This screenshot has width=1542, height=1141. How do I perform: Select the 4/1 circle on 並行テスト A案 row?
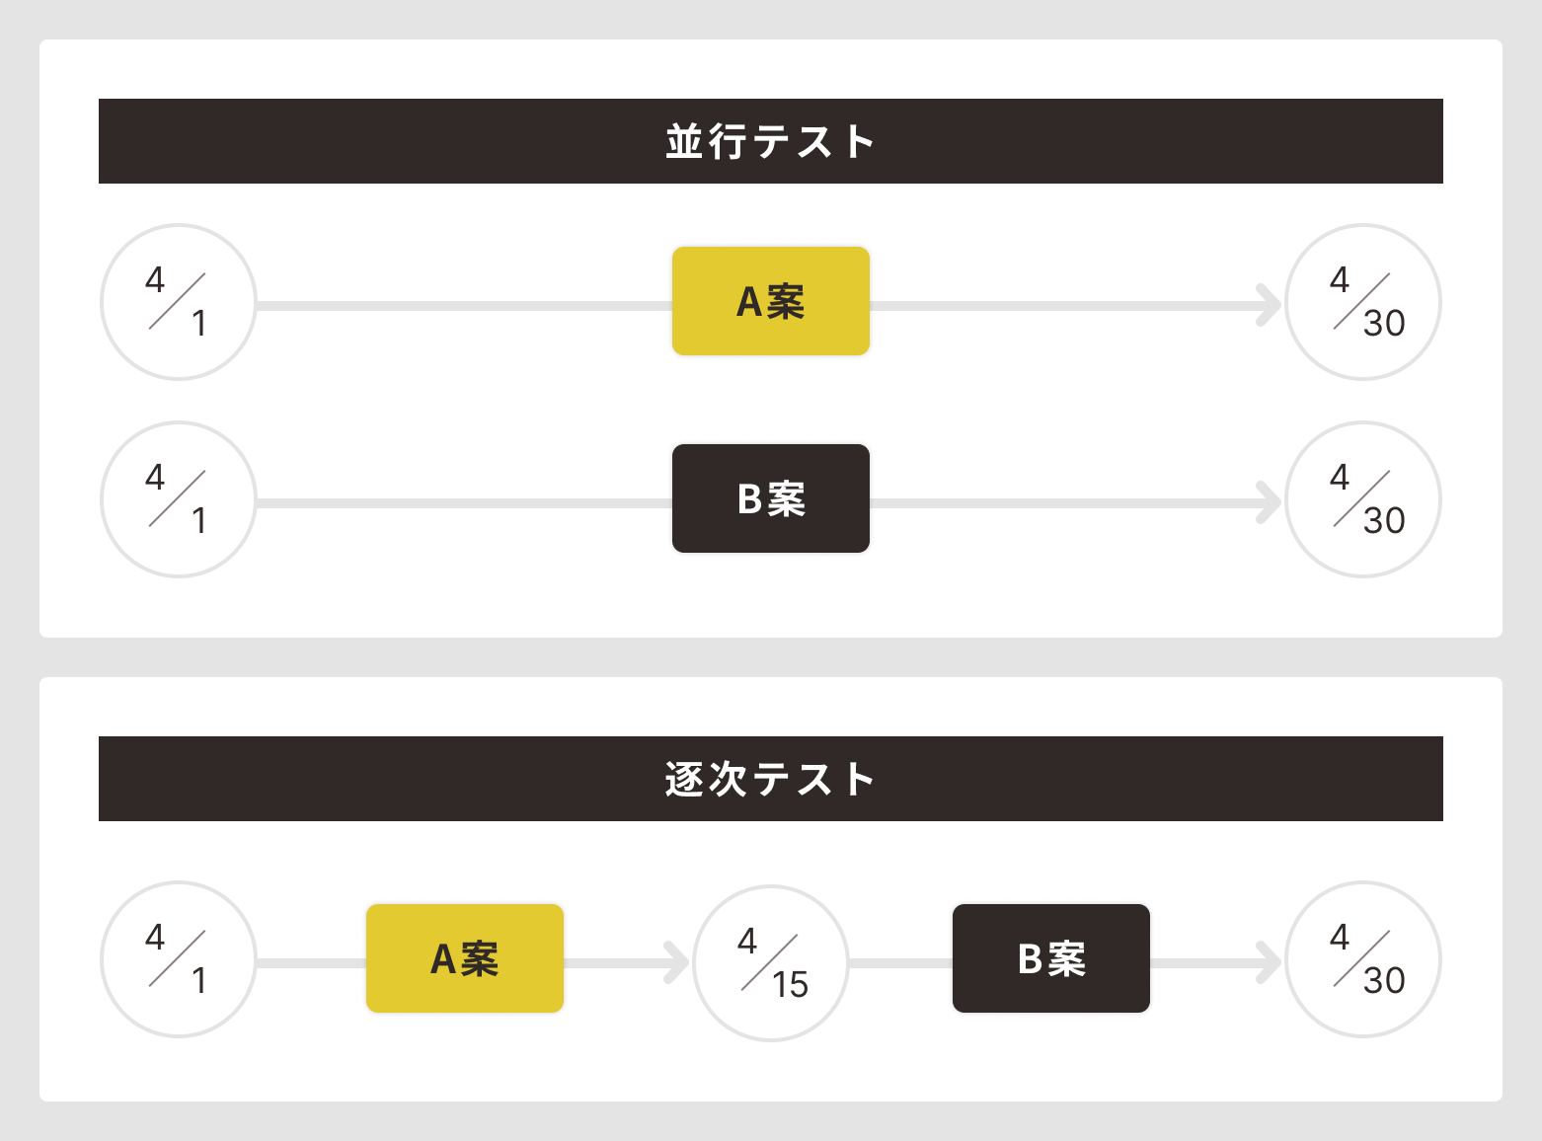click(179, 301)
